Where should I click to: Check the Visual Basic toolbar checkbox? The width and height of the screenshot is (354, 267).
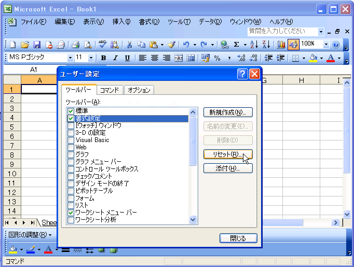coord(71,140)
